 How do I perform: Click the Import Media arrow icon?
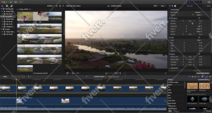pyautogui.click(x=11, y=2)
